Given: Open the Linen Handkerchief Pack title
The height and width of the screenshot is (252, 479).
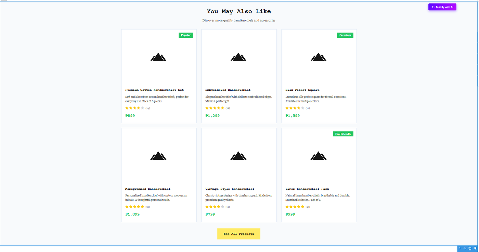Looking at the screenshot, I should tap(307, 189).
